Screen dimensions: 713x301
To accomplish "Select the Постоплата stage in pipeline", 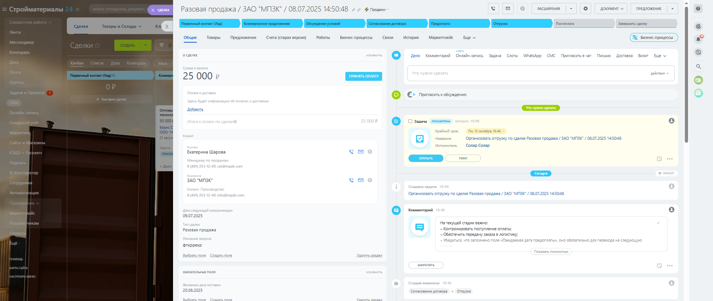I will click(x=583, y=23).
